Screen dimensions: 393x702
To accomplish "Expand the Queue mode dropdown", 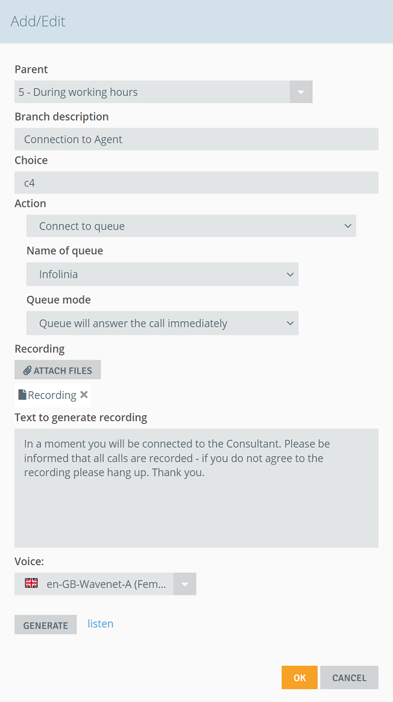I will [x=162, y=323].
